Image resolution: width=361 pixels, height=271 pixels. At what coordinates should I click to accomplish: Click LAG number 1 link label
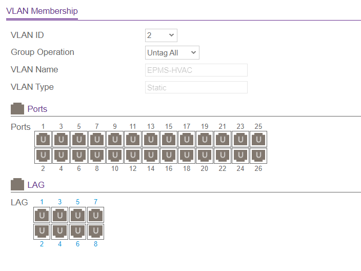click(x=42, y=202)
